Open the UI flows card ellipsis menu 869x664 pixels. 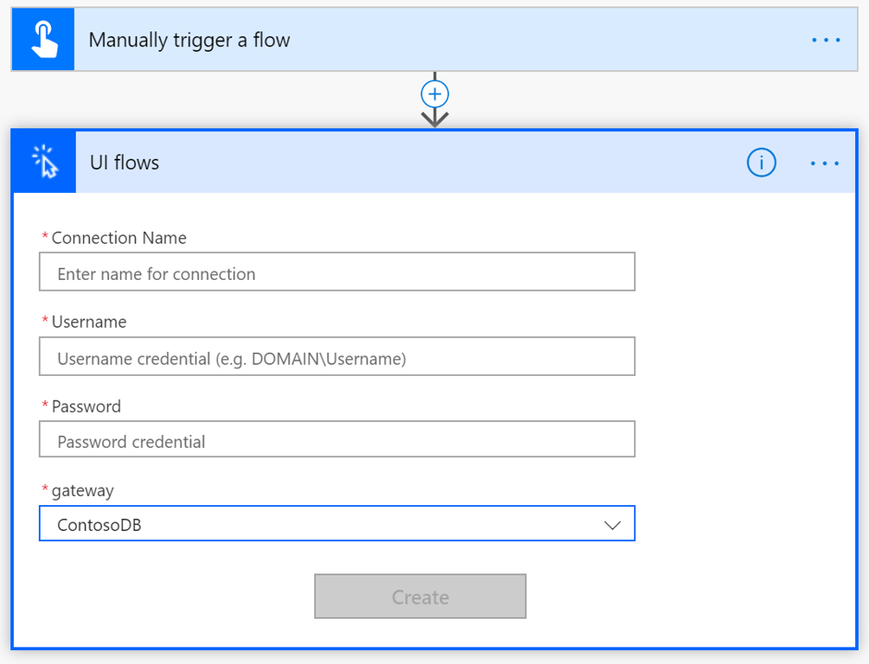825,163
